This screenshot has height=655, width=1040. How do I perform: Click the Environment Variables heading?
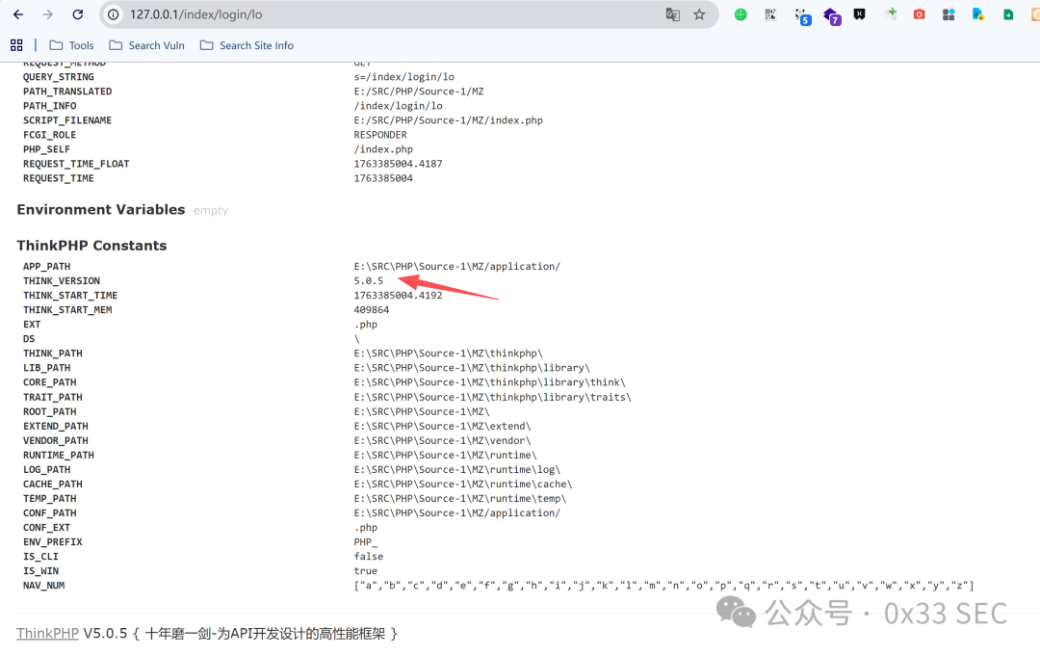[x=101, y=210]
